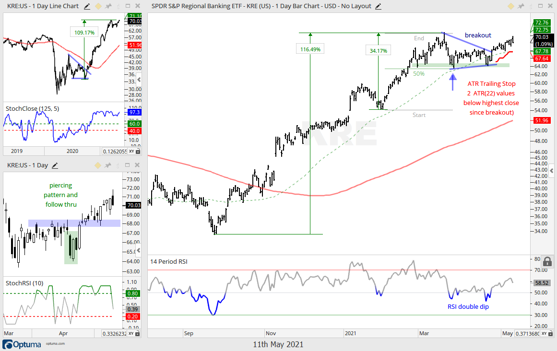The height and width of the screenshot is (351, 557).
Task: Click faint linking icon in main bar chart header
Action: coord(531,6)
